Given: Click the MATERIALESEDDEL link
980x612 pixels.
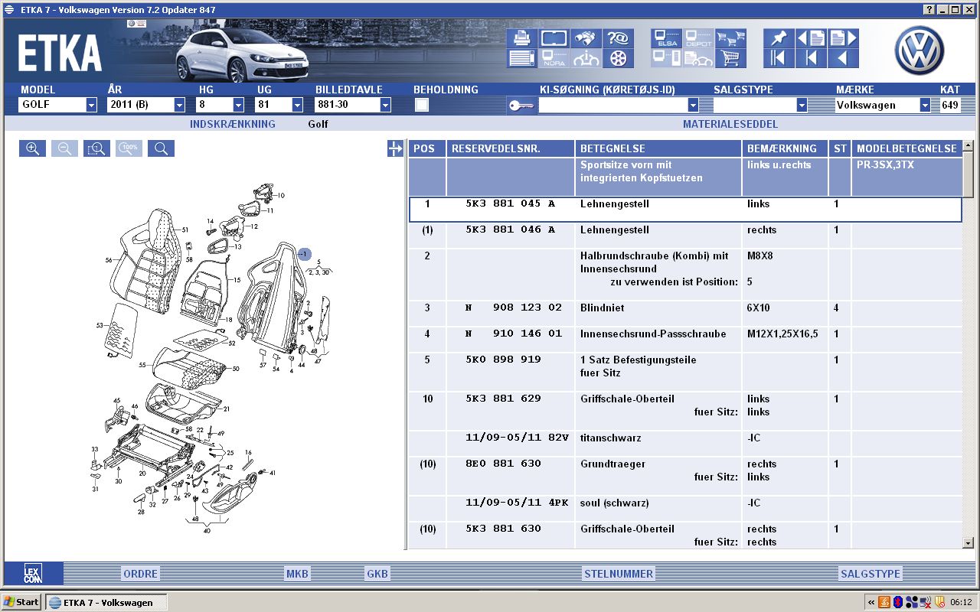Looking at the screenshot, I should click(730, 124).
